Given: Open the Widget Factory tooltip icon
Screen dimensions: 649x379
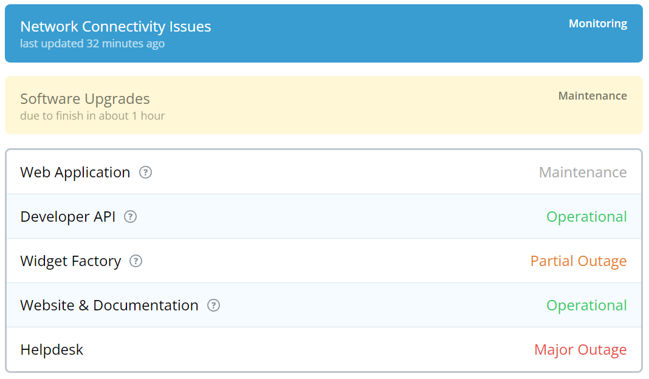Looking at the screenshot, I should pyautogui.click(x=136, y=261).
